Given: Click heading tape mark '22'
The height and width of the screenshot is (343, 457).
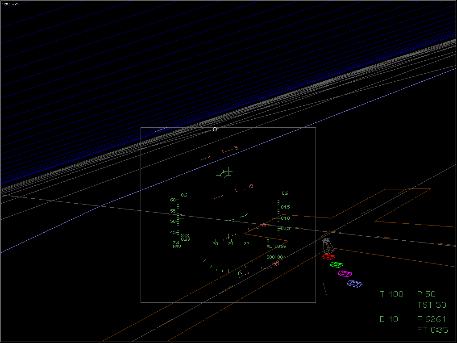Looking at the screenshot, I should tap(246, 243).
